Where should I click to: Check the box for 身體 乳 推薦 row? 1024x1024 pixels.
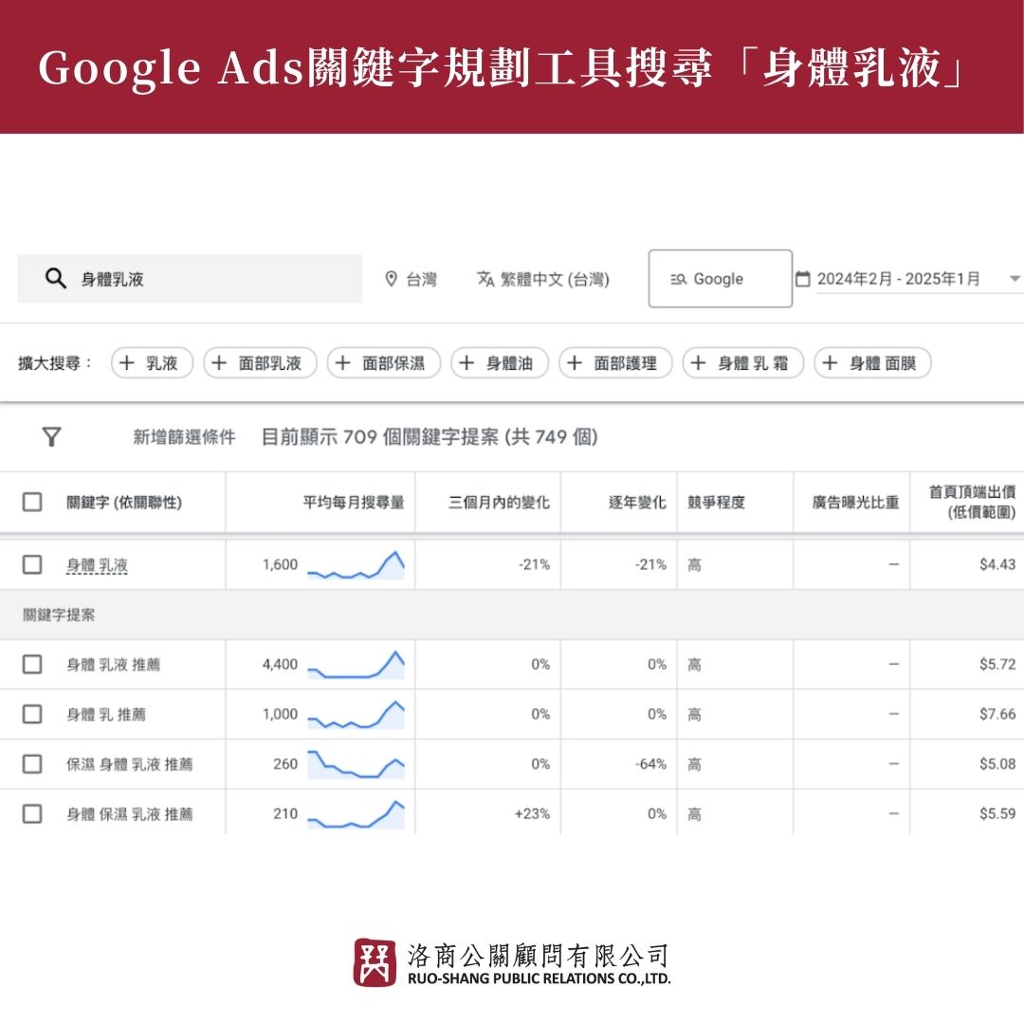pyautogui.click(x=32, y=715)
